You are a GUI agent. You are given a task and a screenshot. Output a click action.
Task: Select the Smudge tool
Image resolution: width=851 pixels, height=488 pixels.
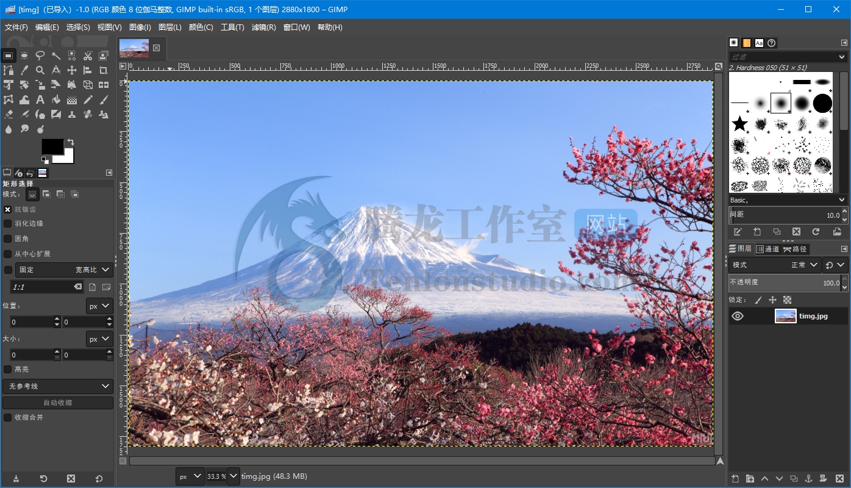24,129
